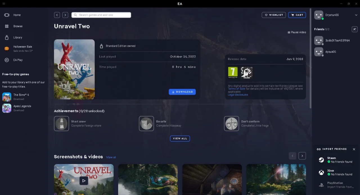Close the Import Friends panel
360x195 pixels.
(x=354, y=149)
